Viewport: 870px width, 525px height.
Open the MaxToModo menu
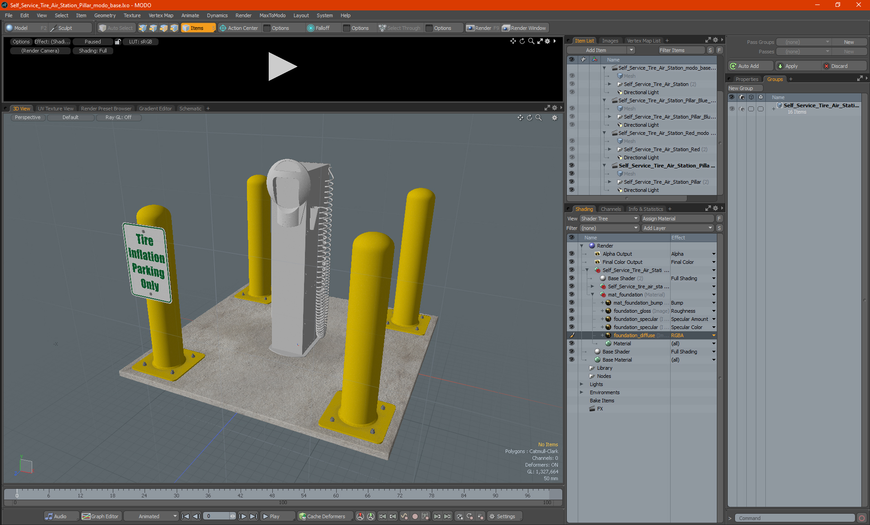pyautogui.click(x=272, y=15)
